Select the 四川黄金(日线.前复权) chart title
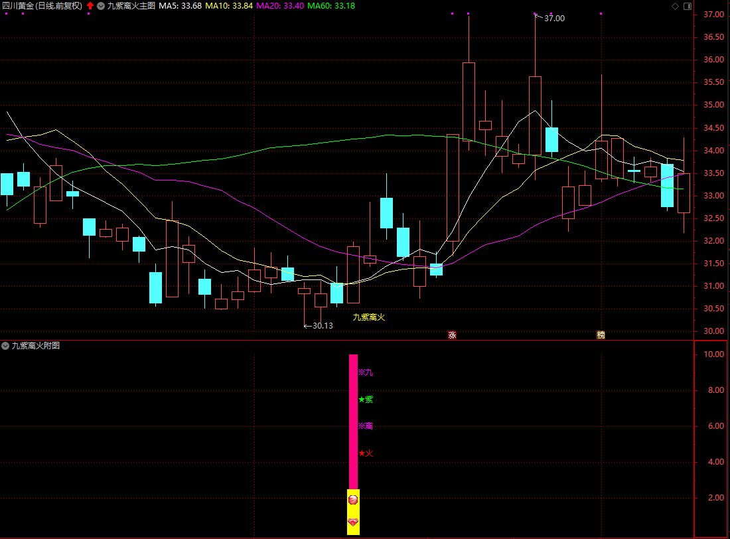Screen dimensions: 730x539 click(42, 6)
